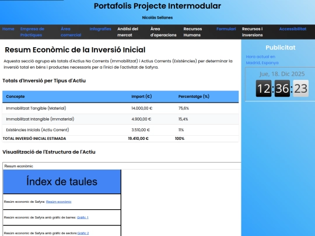
Task: Click the '19.410,00 €' total amount
Action: click(138, 139)
